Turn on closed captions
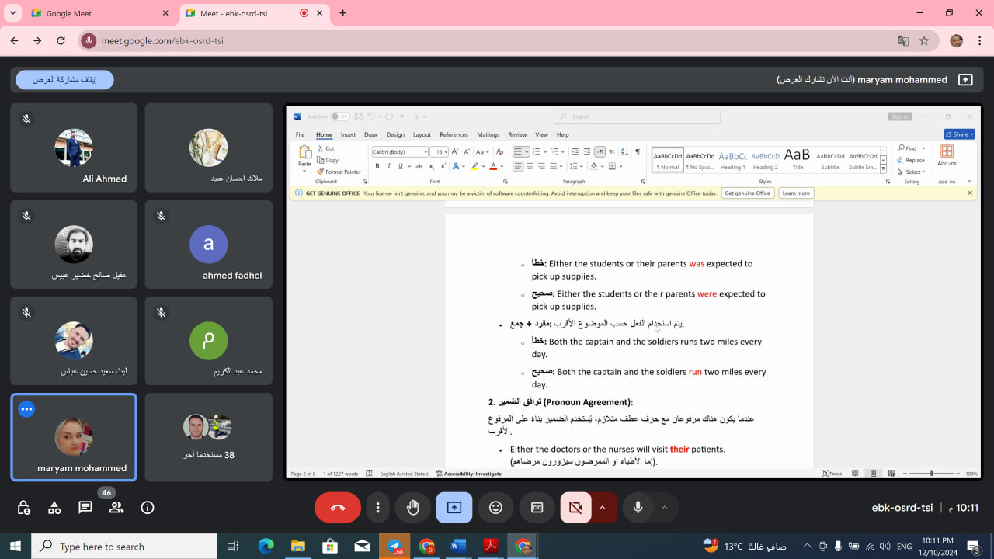The height and width of the screenshot is (559, 994). [x=537, y=508]
